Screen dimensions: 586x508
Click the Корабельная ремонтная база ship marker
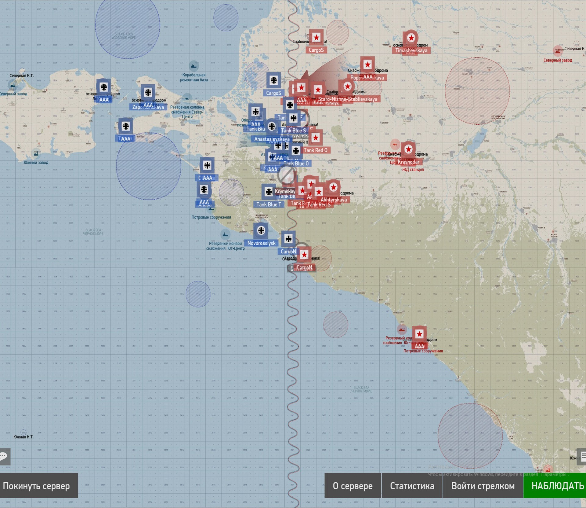point(194,65)
